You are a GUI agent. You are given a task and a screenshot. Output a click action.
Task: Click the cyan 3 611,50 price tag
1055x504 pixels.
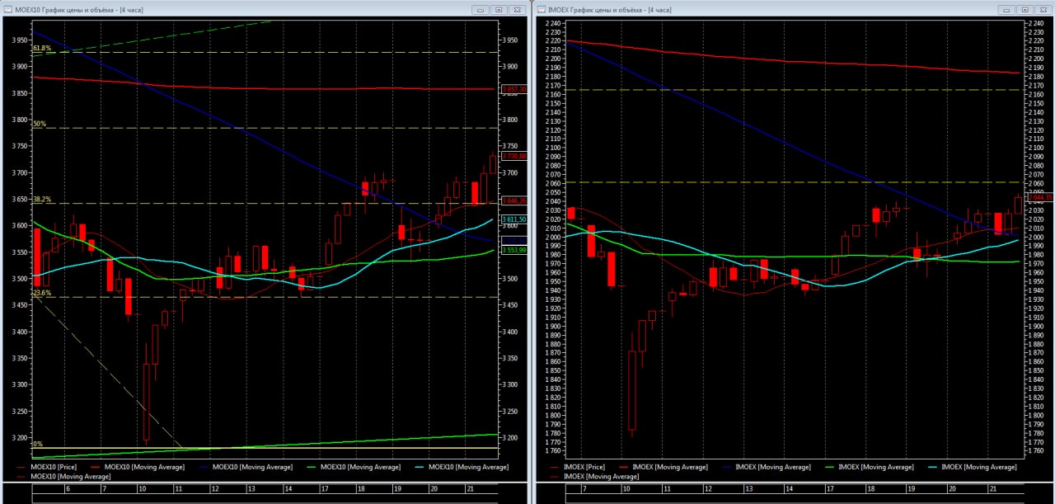pos(514,219)
